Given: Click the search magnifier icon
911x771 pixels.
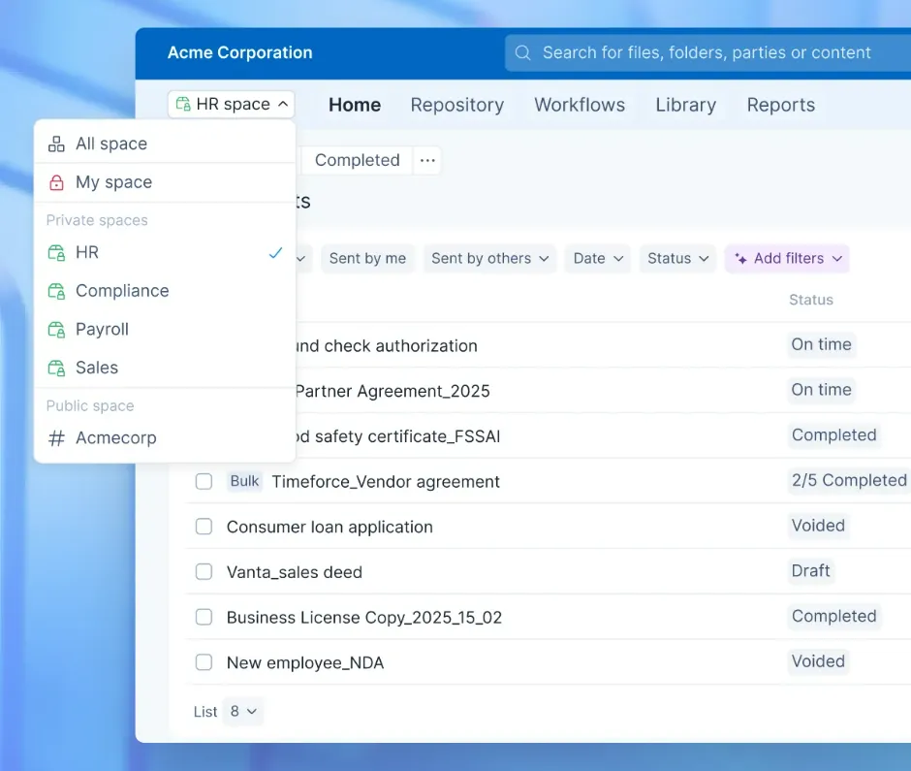Looking at the screenshot, I should click(x=522, y=52).
